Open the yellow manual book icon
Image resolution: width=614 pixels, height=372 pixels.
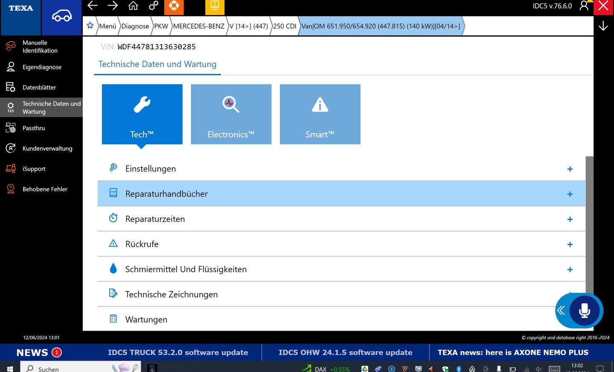215,7
